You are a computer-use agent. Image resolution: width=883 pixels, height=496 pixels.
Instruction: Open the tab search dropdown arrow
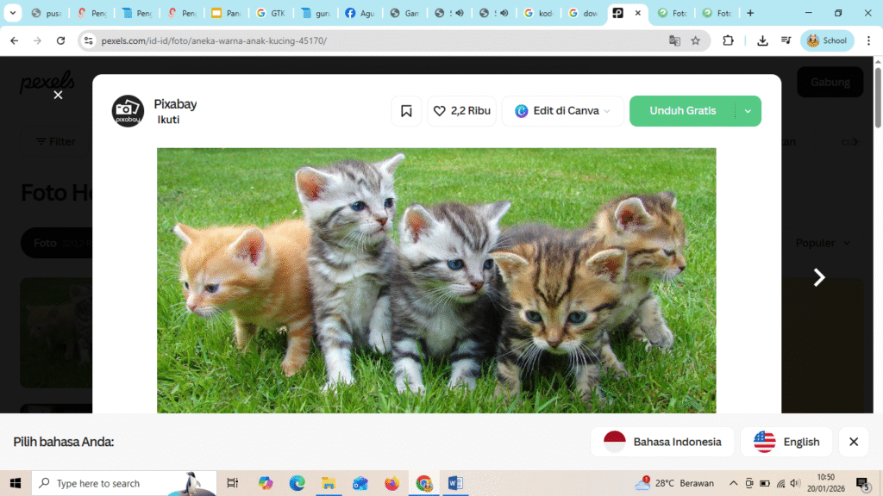pyautogui.click(x=13, y=14)
